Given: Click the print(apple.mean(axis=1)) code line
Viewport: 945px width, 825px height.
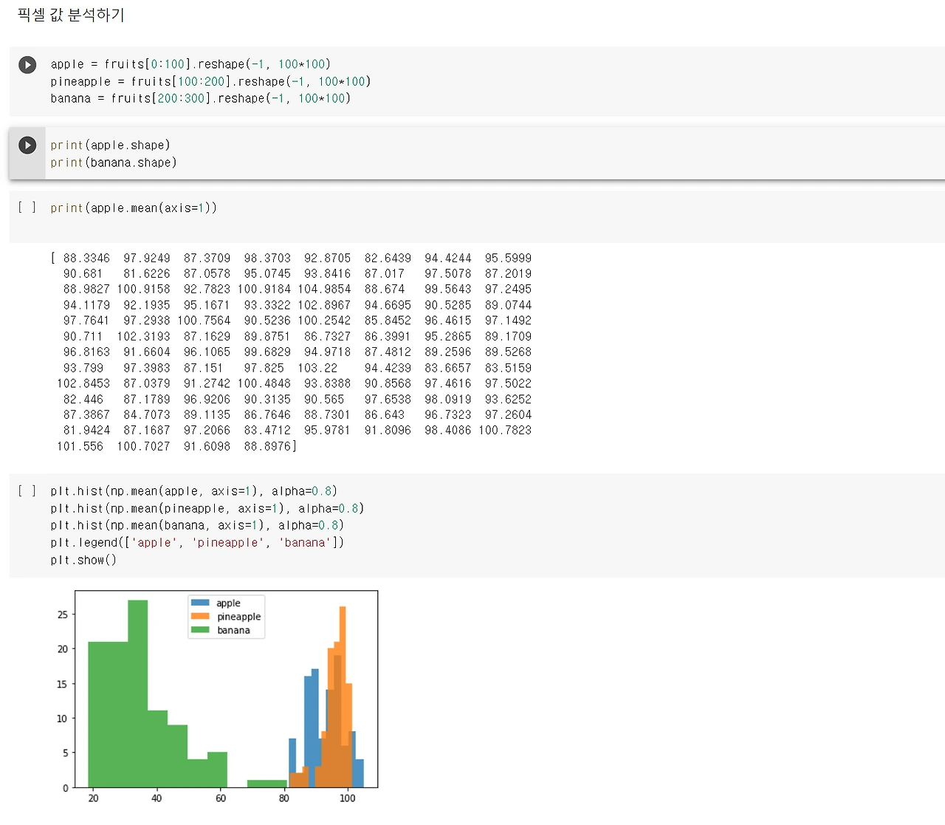Looking at the screenshot, I should click(134, 208).
